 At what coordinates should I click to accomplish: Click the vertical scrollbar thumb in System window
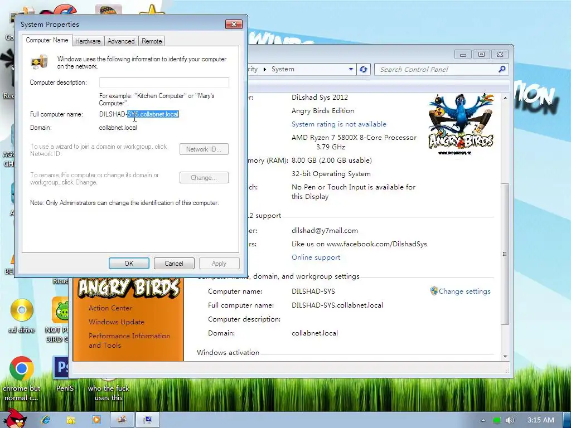505,254
